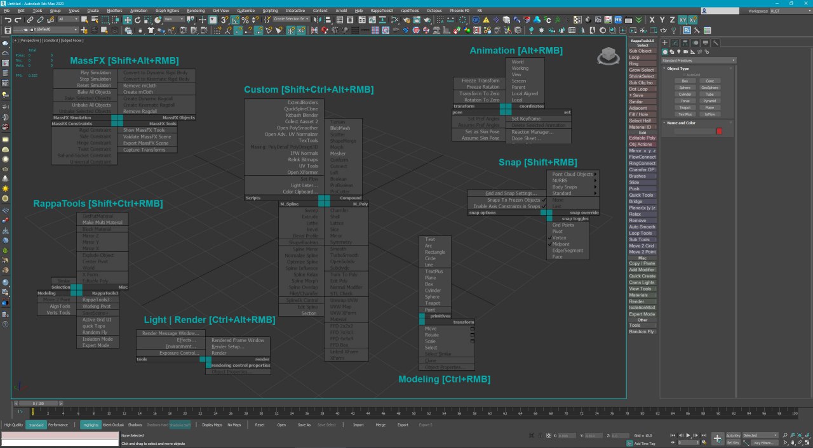Viewport: 813px width, 448px height.
Task: Restrict to the Z axis
Action: coord(672,20)
